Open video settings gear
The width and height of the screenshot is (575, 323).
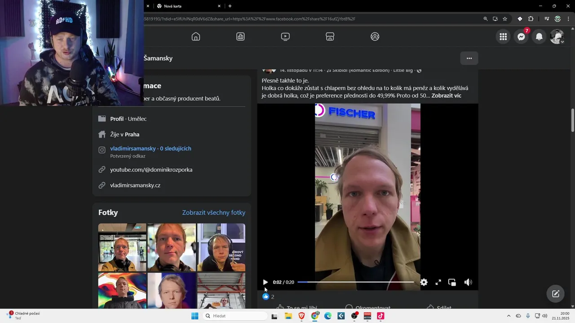point(424,282)
